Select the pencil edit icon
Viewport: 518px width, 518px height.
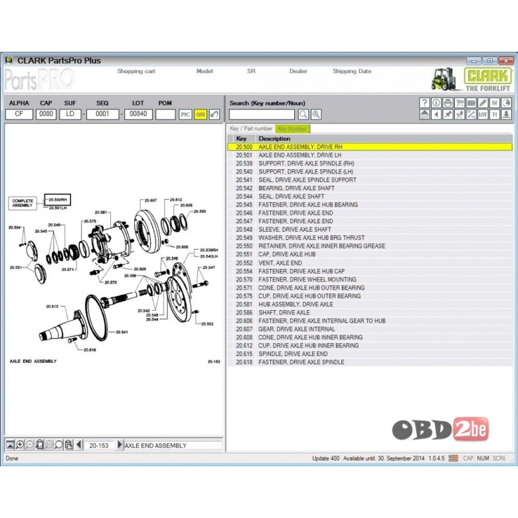pos(483,103)
